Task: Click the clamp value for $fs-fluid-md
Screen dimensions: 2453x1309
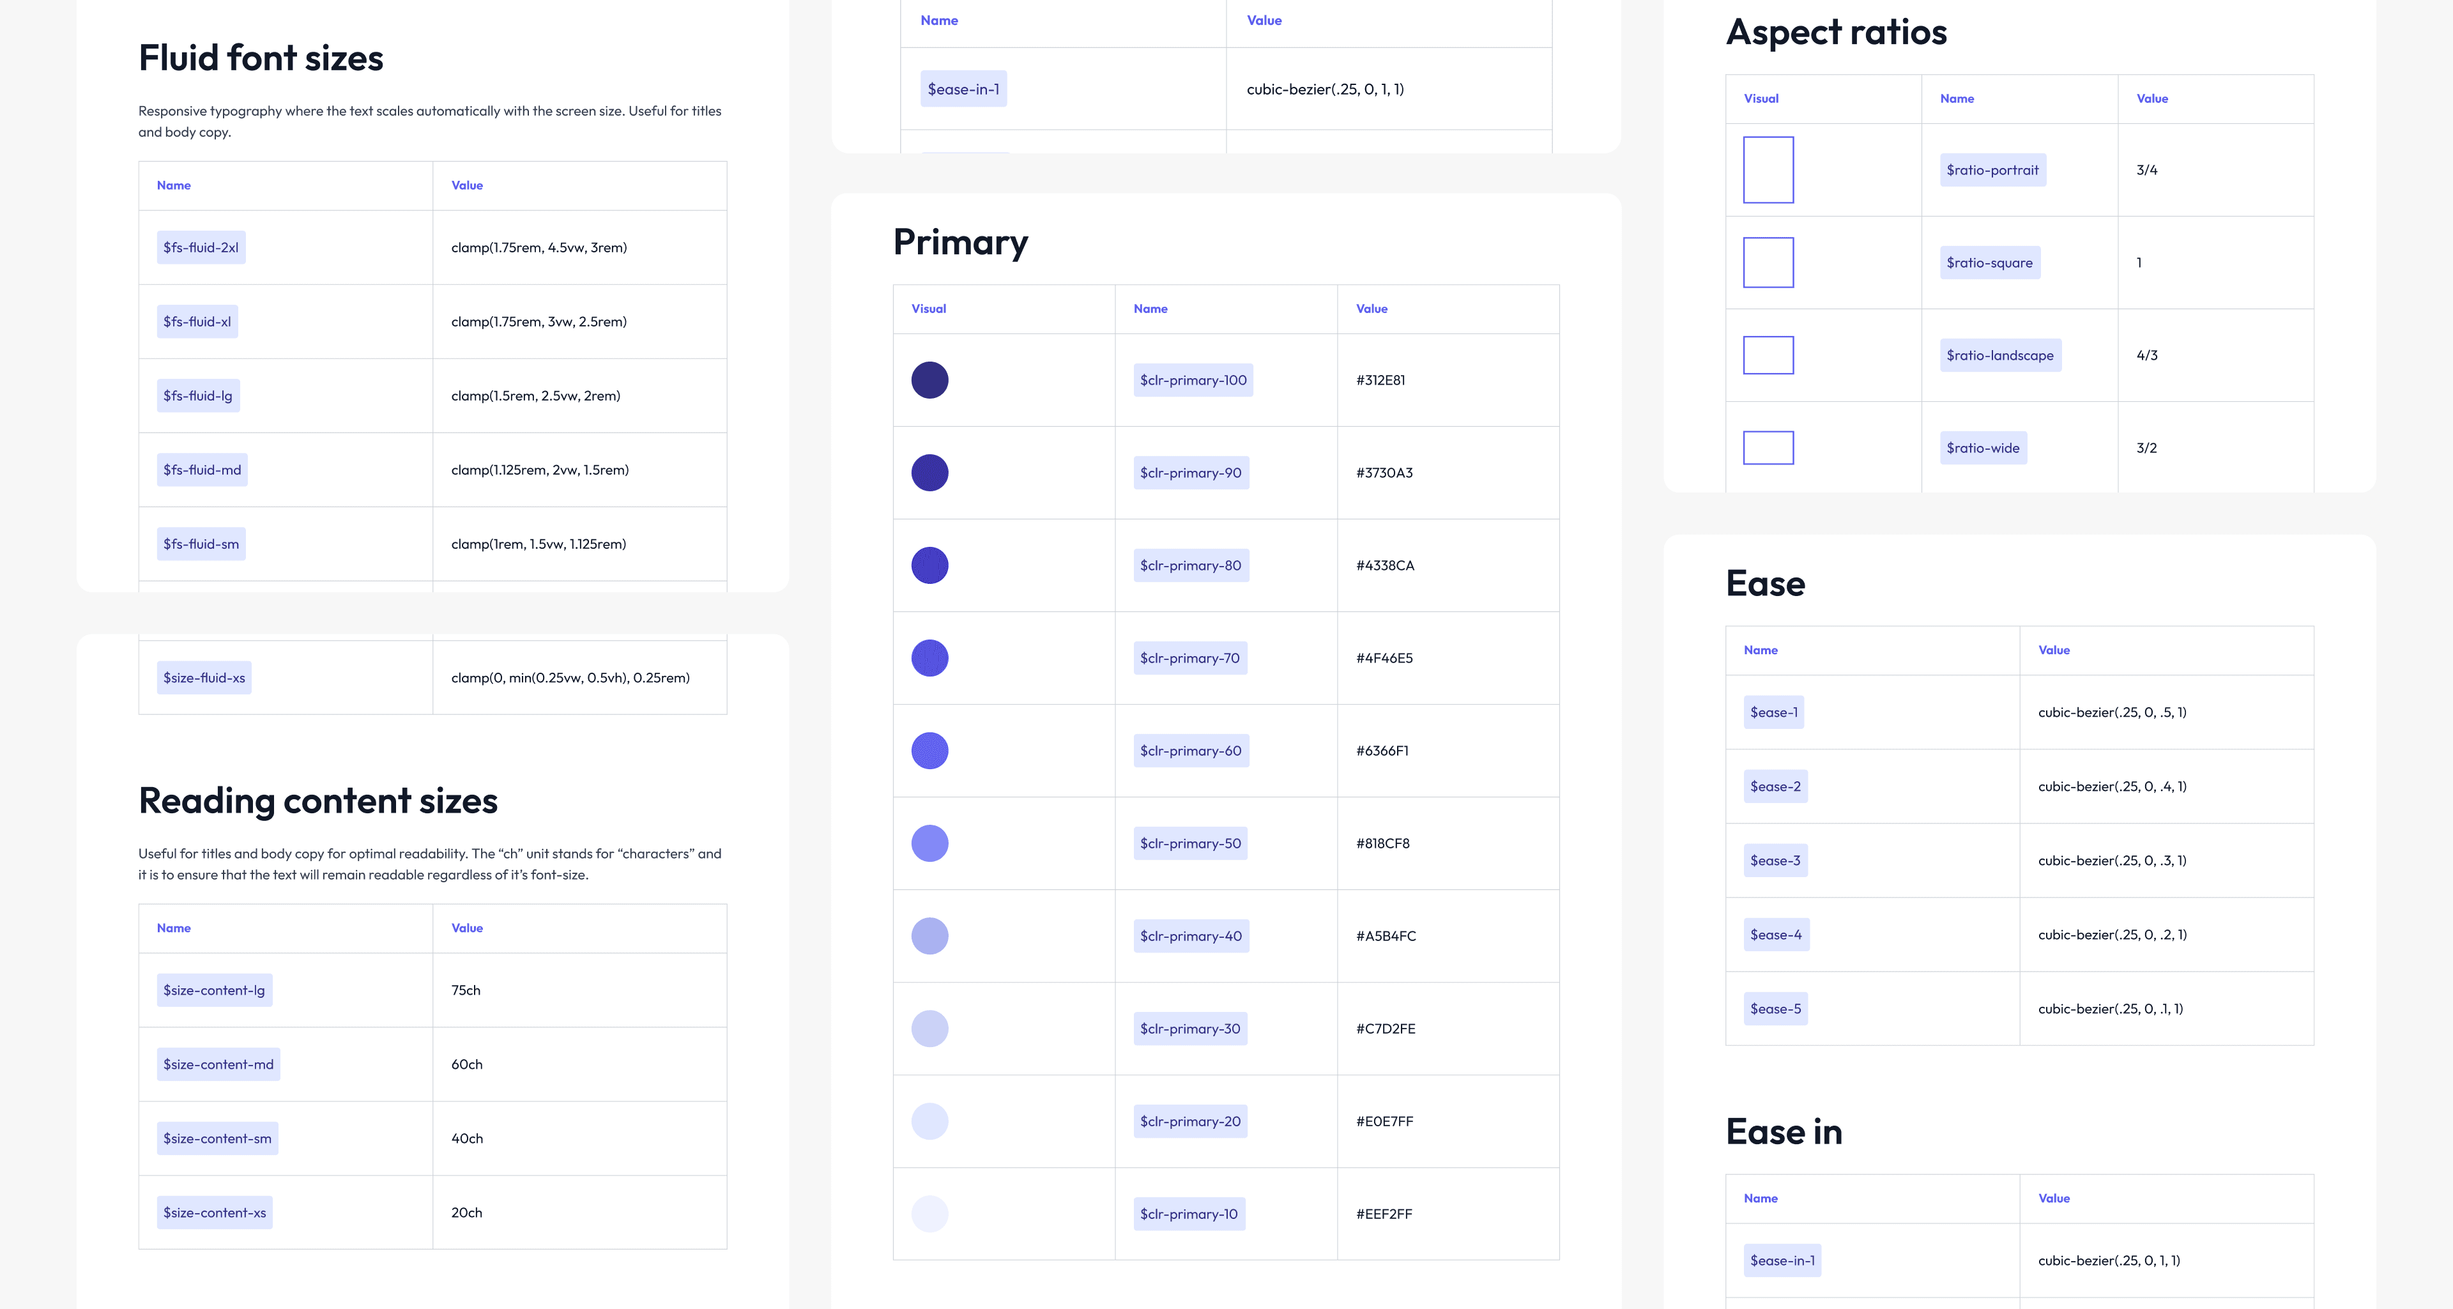Action: pos(540,470)
